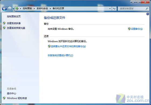
Task: Minimize the window
Action: click(133, 2)
